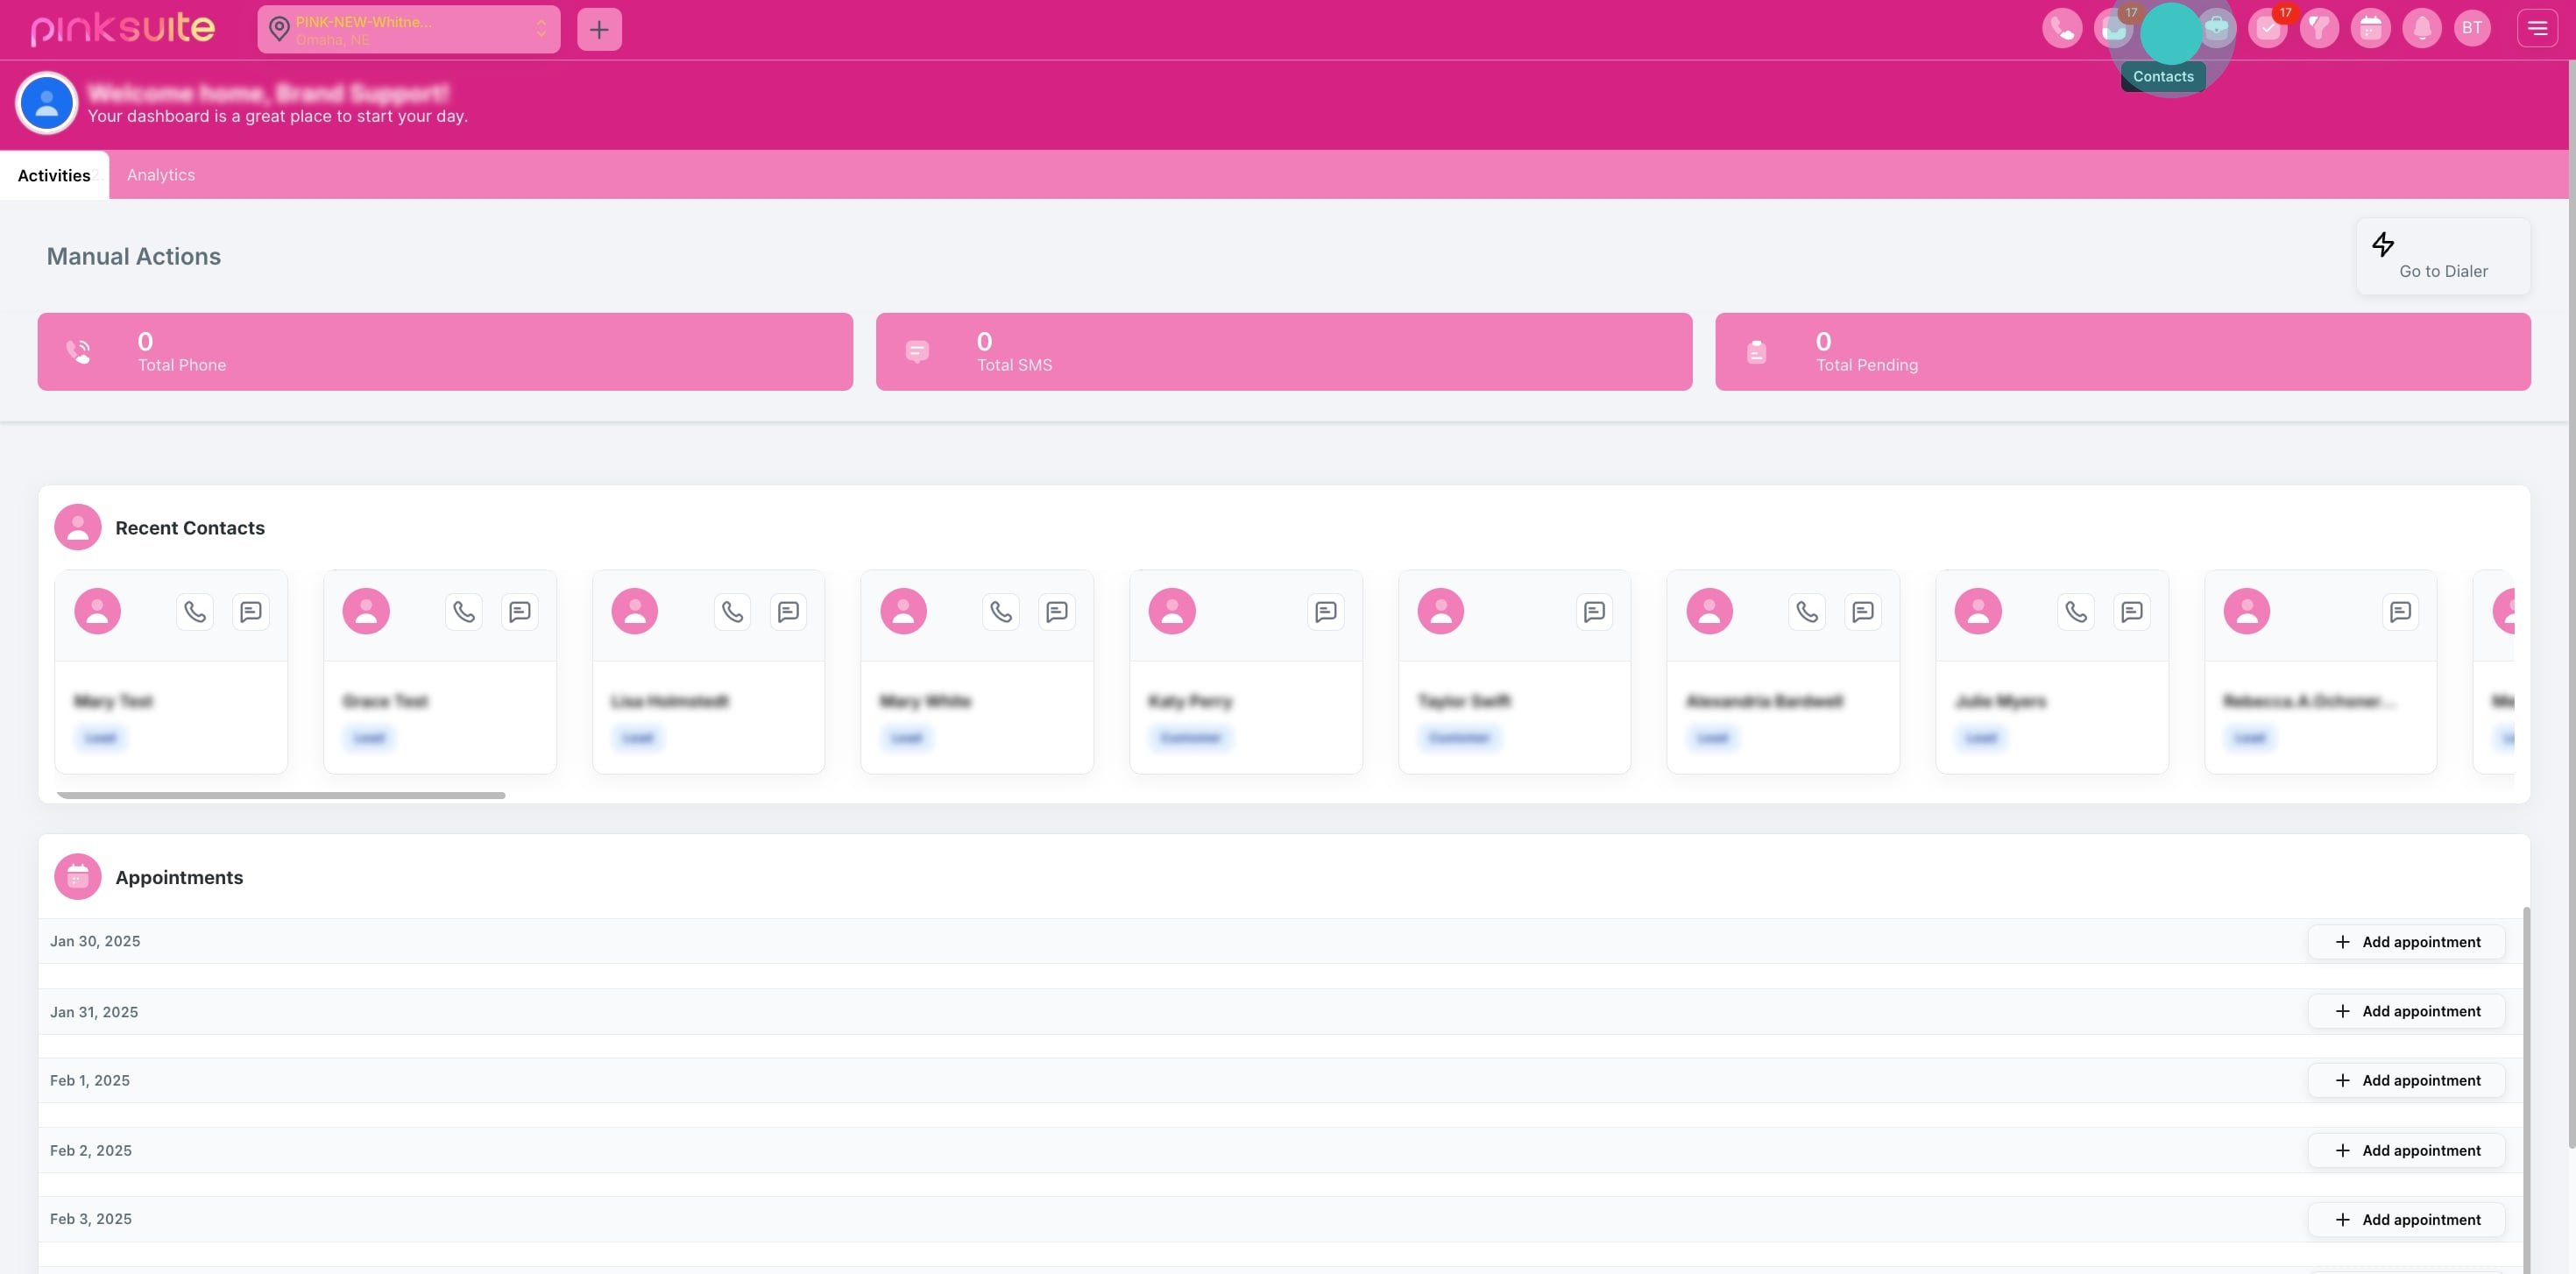This screenshot has width=2576, height=1274.
Task: Add appointment for Jan 30, 2025
Action: (2406, 942)
